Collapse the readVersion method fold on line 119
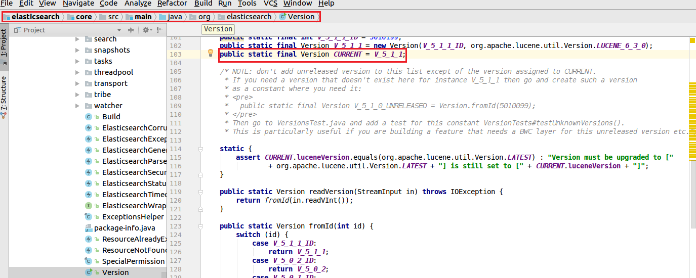 point(200,192)
